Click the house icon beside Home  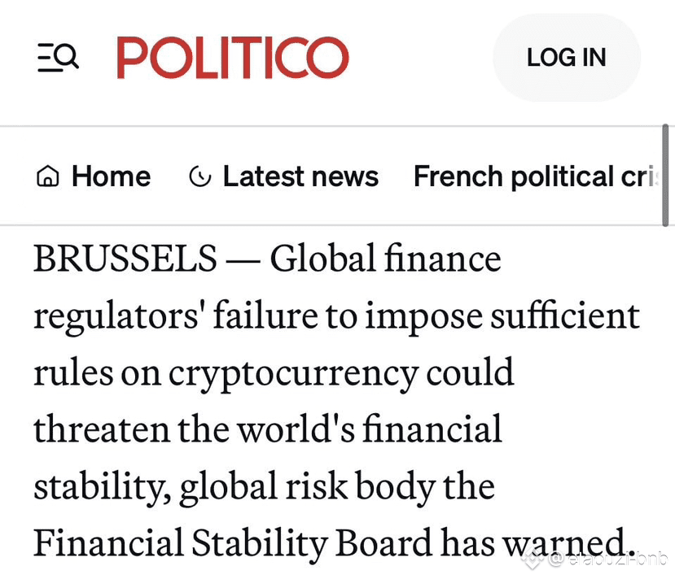point(49,176)
